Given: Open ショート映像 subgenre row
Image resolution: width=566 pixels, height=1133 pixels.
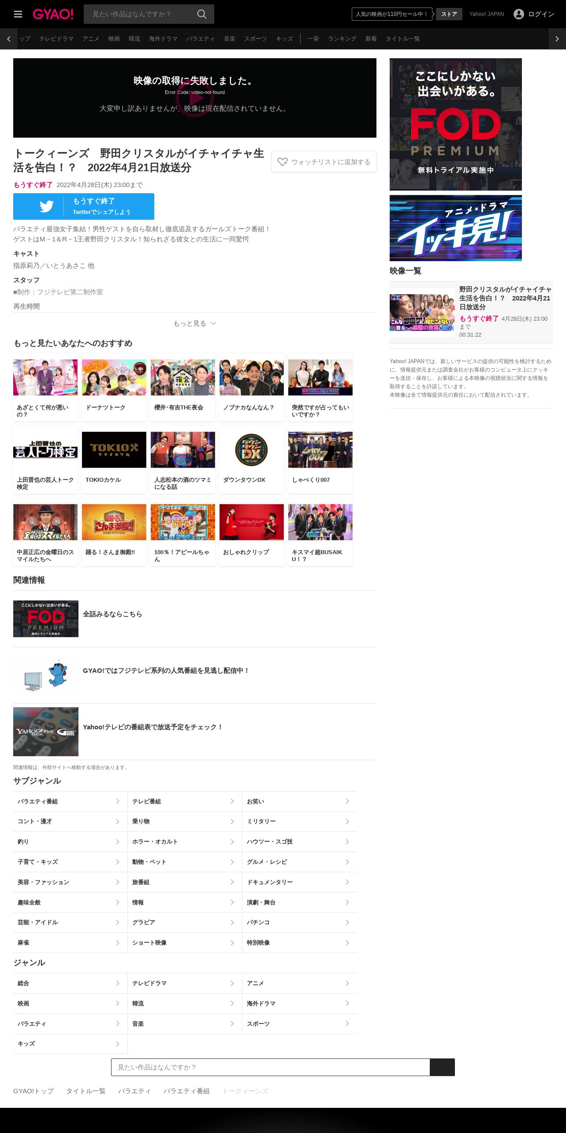Looking at the screenshot, I should (185, 943).
